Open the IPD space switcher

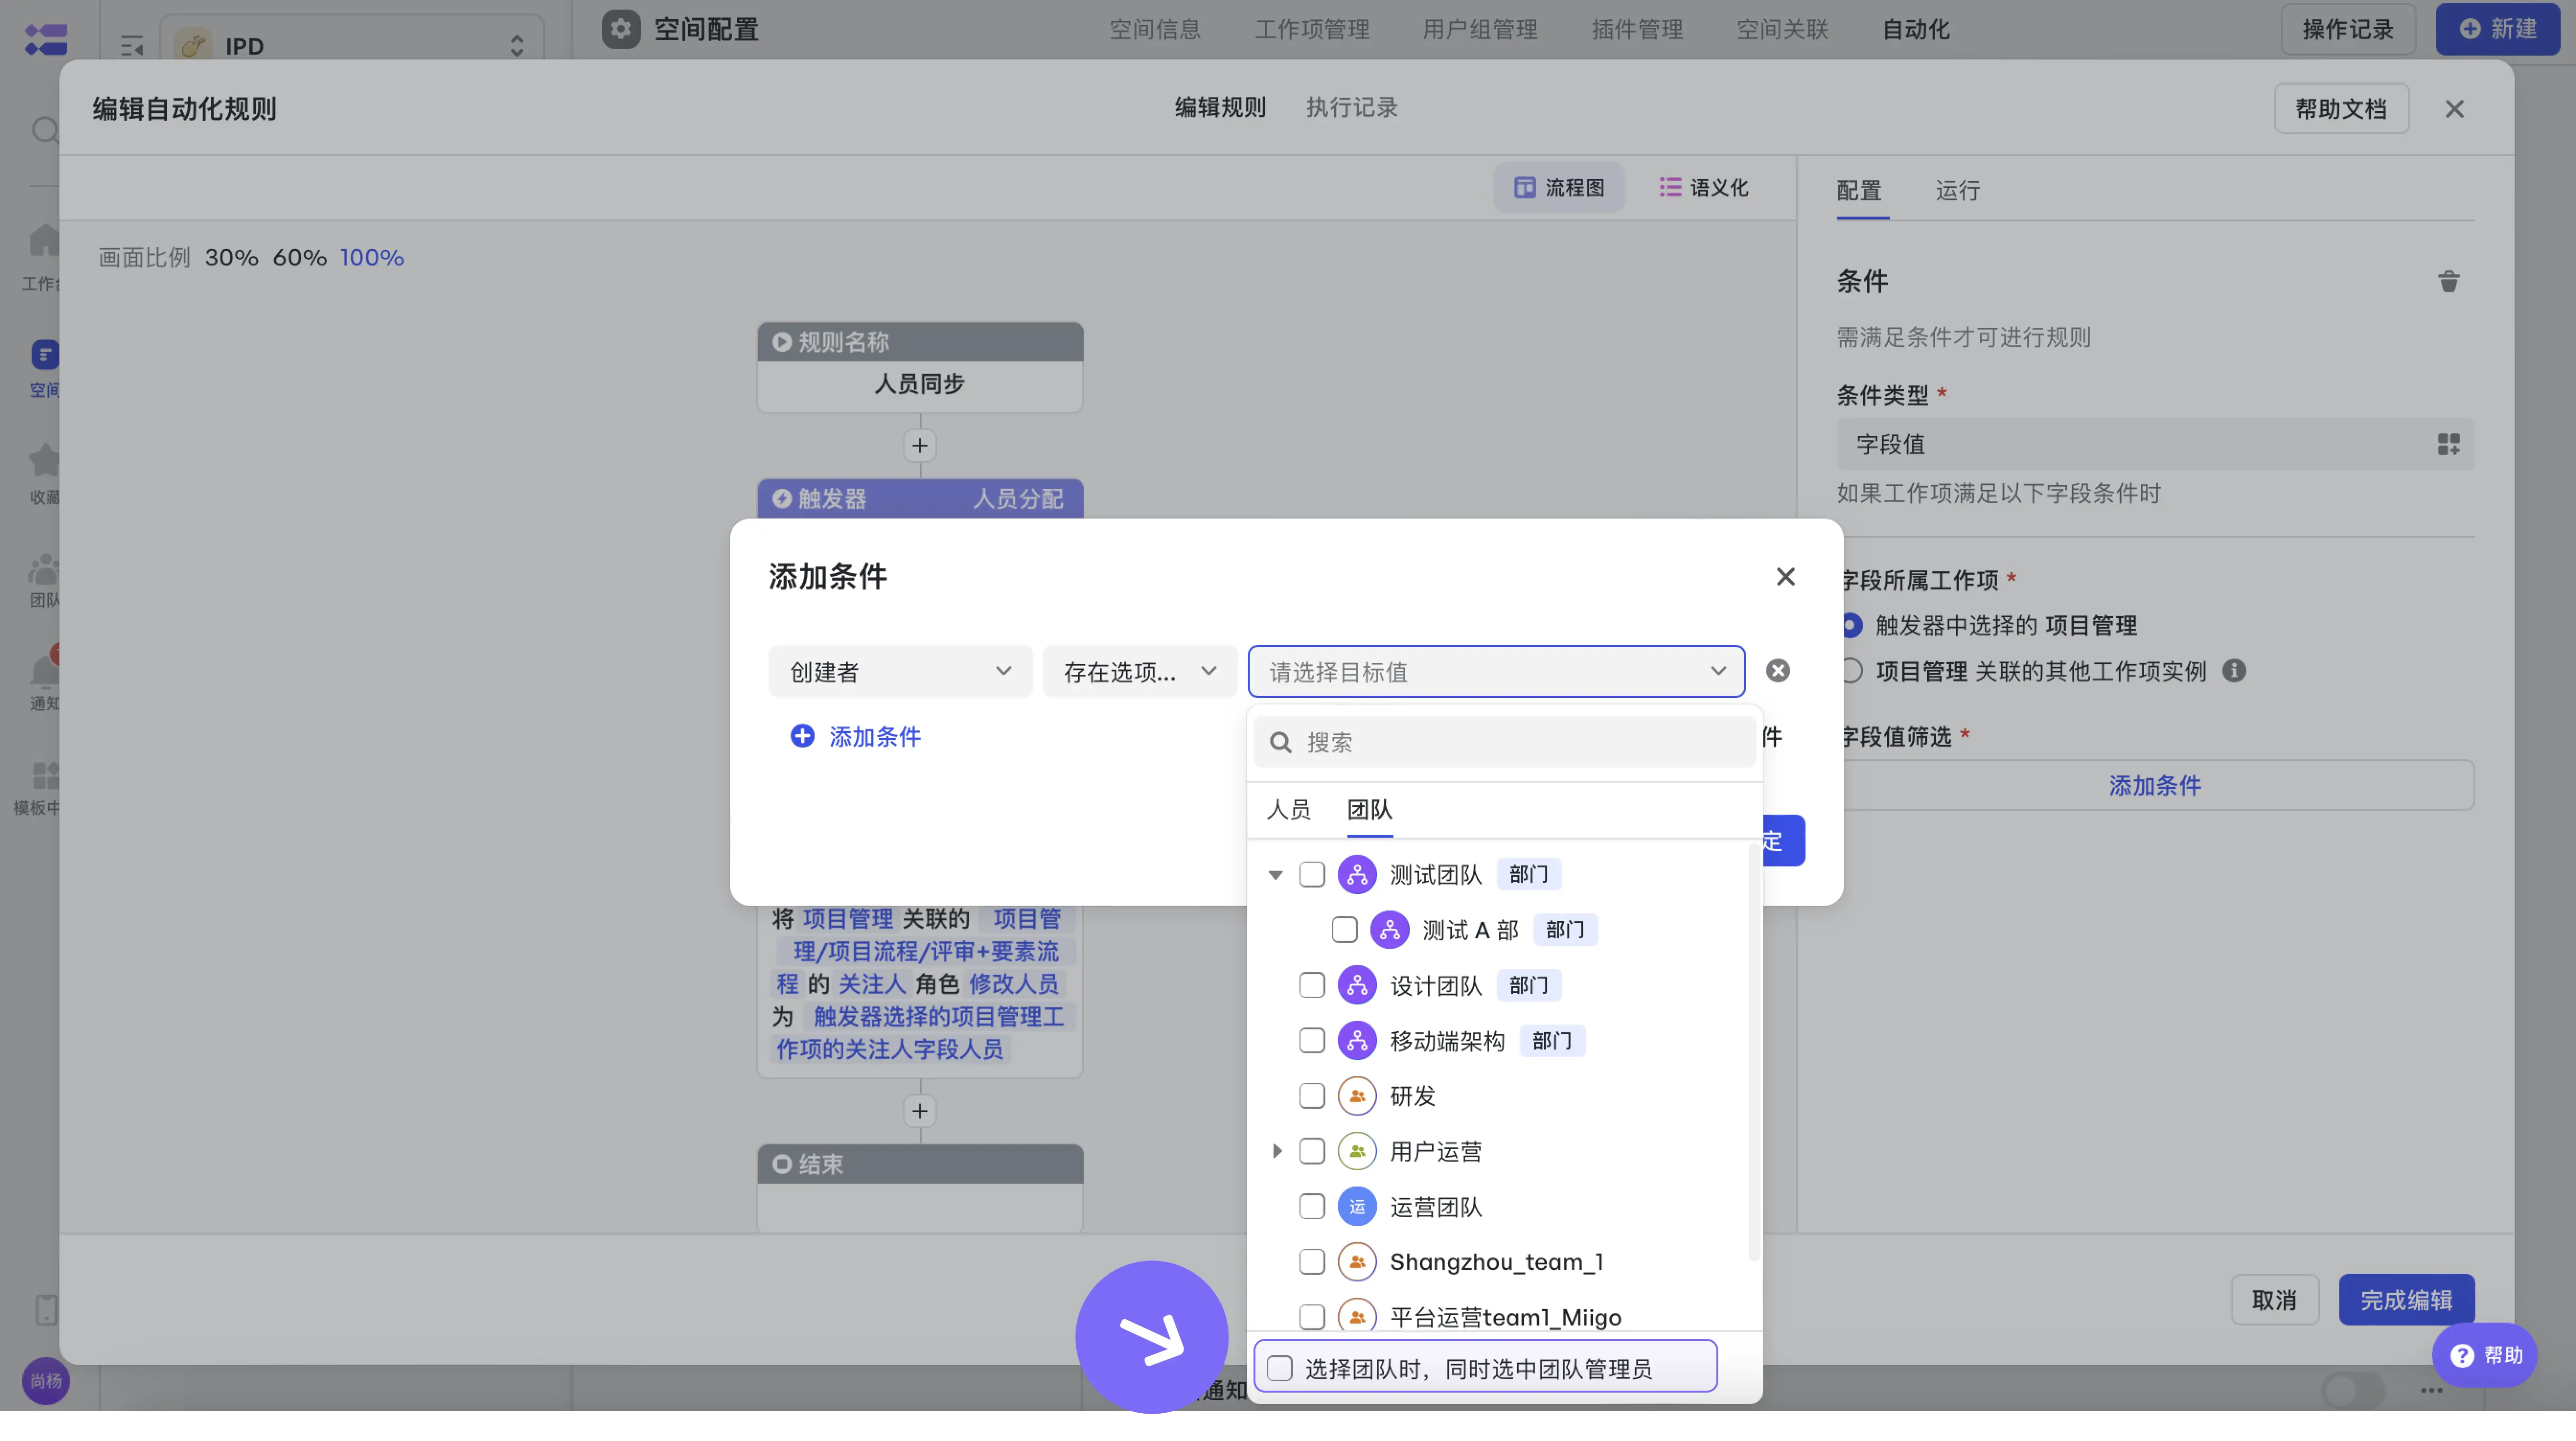coord(352,44)
